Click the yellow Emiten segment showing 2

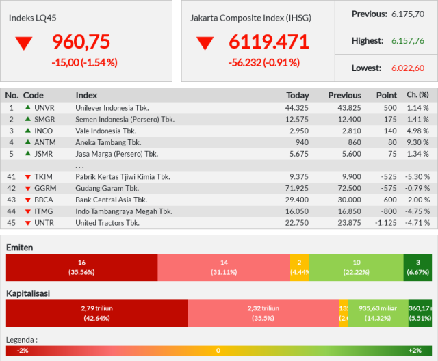tap(300, 267)
